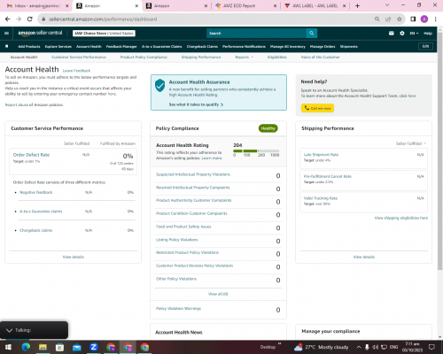443x354 pixels.
Task: Open Customer Service Performance sub-tab
Action: pyautogui.click(x=79, y=57)
